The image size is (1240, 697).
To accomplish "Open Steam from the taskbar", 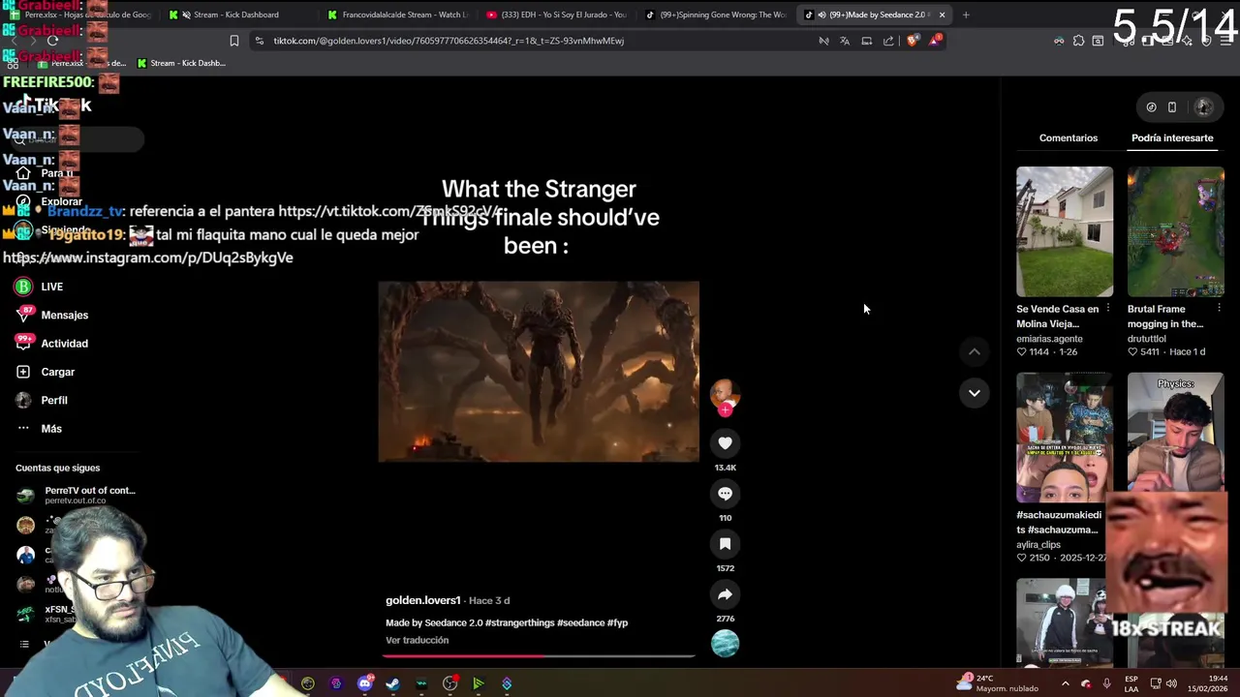I will point(393,683).
